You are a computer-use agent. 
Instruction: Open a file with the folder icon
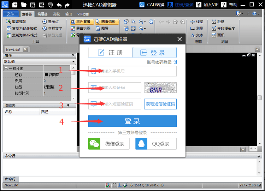coord(24,5)
